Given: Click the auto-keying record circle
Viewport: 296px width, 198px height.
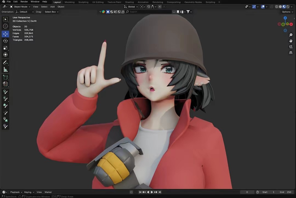Looking at the screenshot, I should click(131, 192).
